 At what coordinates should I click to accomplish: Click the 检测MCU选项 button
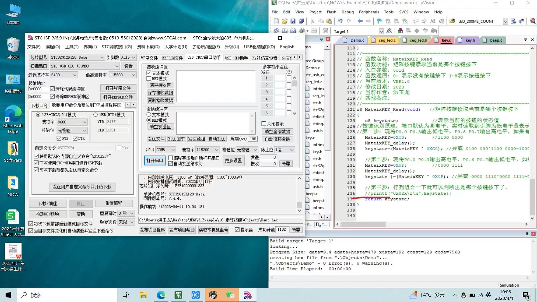tap(48, 214)
